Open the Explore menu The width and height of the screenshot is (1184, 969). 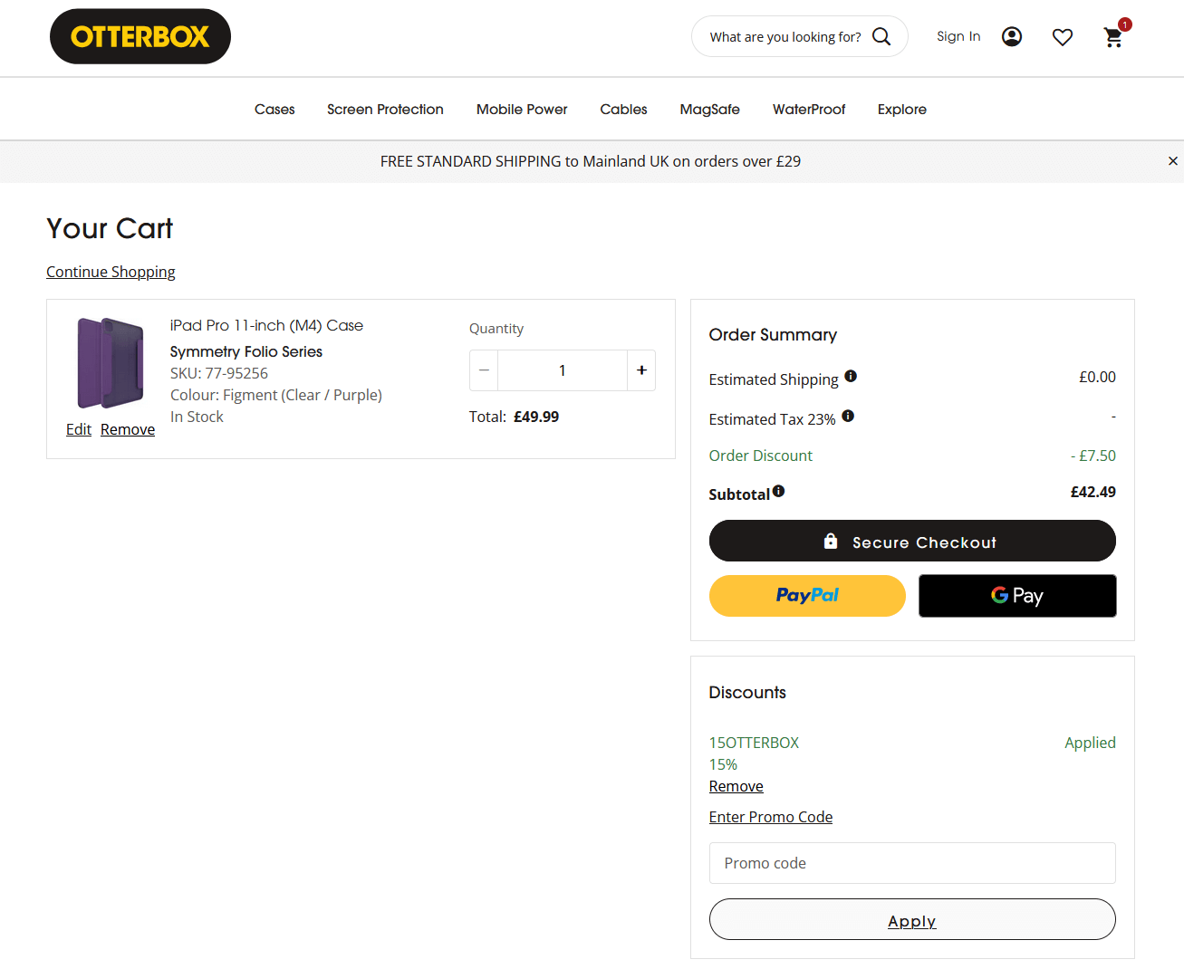[x=902, y=109]
